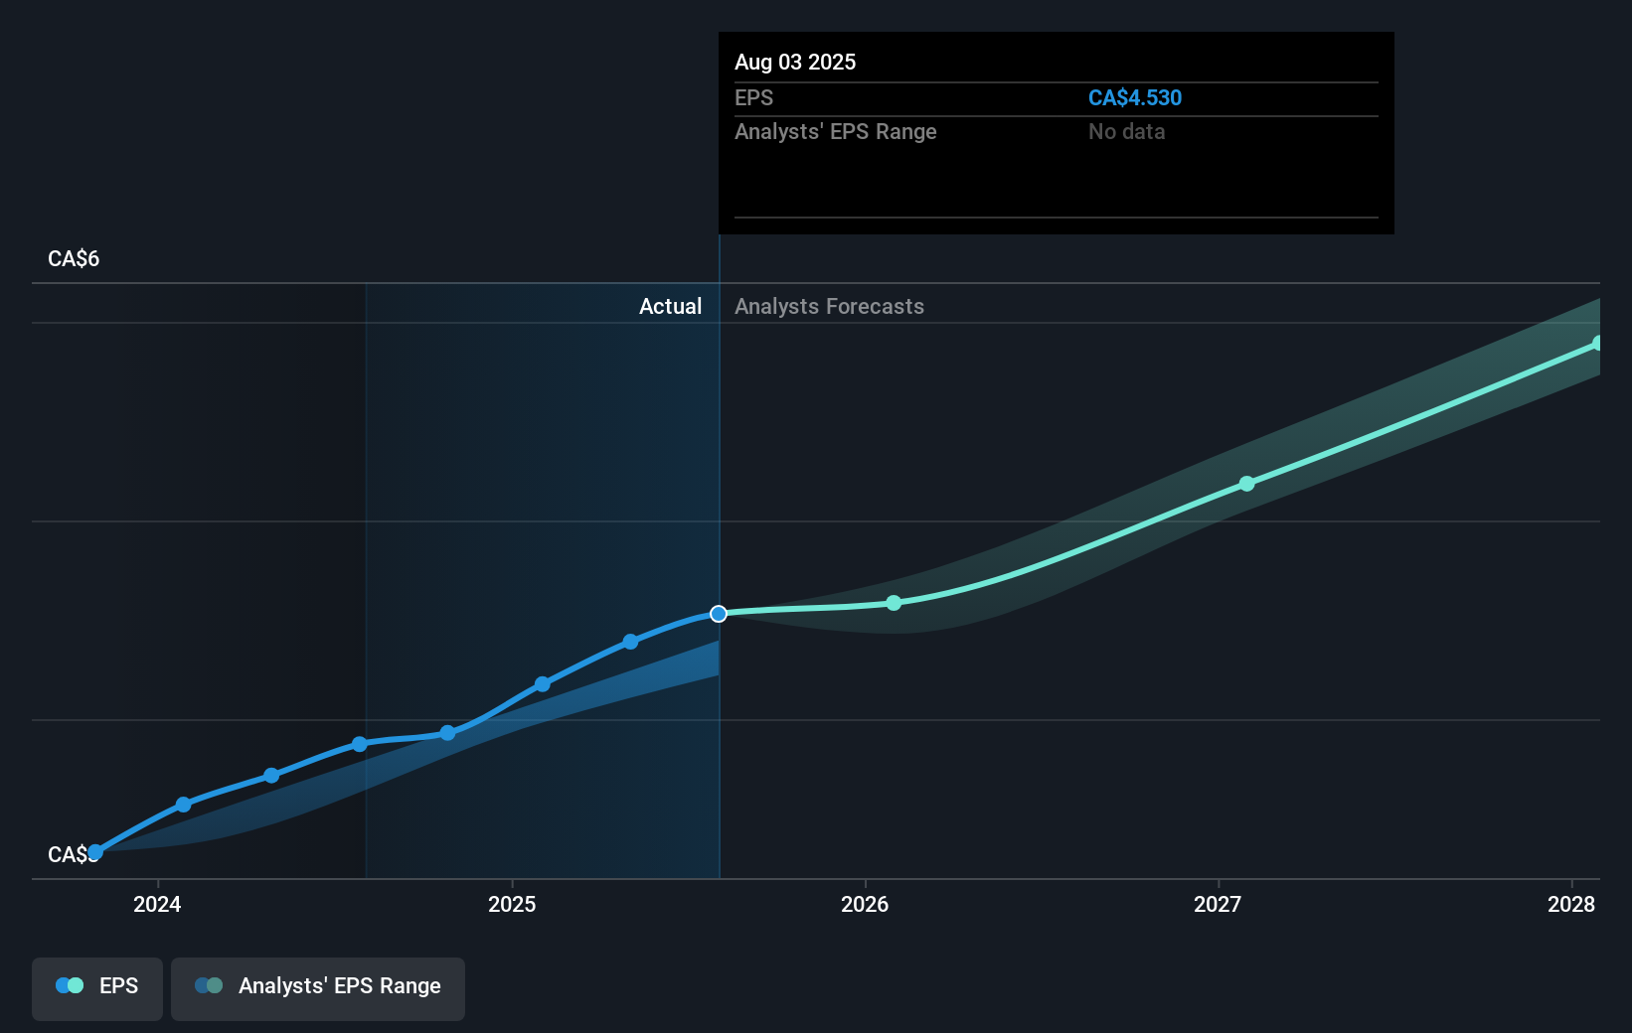Viewport: 1632px width, 1033px height.
Task: Click the early 2027 forecast data point
Action: 1246,484
